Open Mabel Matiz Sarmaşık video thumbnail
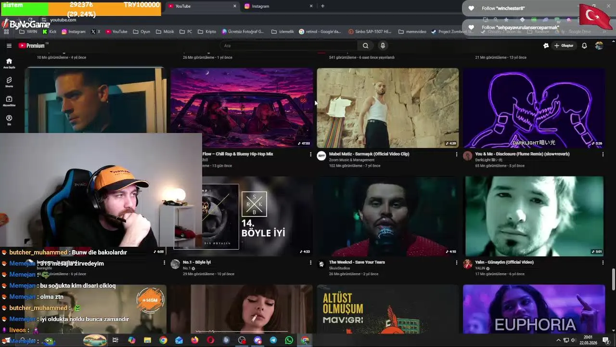616x347 pixels. 388,108
